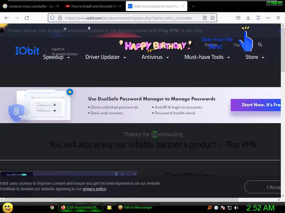Toggle reader view in address bar
This screenshot has width=285, height=213.
pyautogui.click(x=205, y=18)
